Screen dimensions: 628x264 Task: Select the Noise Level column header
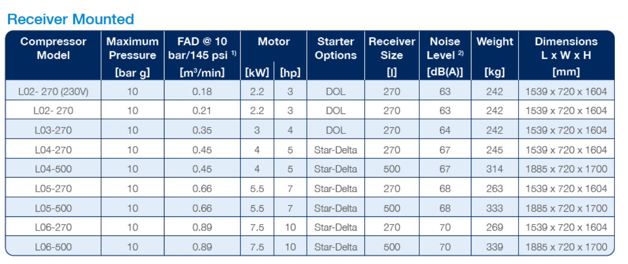coord(445,49)
